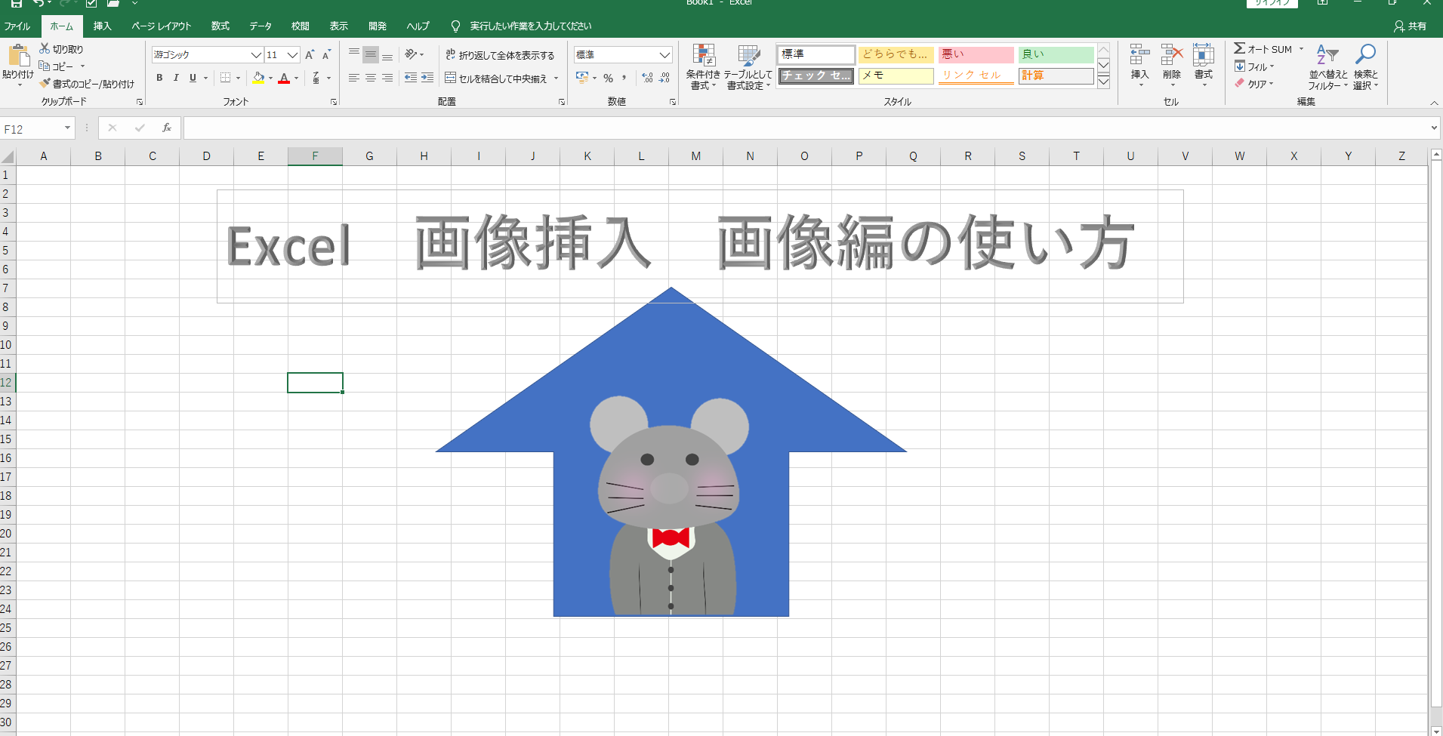
Task: Expand the cell styles gallery More arrow
Action: [x=1103, y=82]
